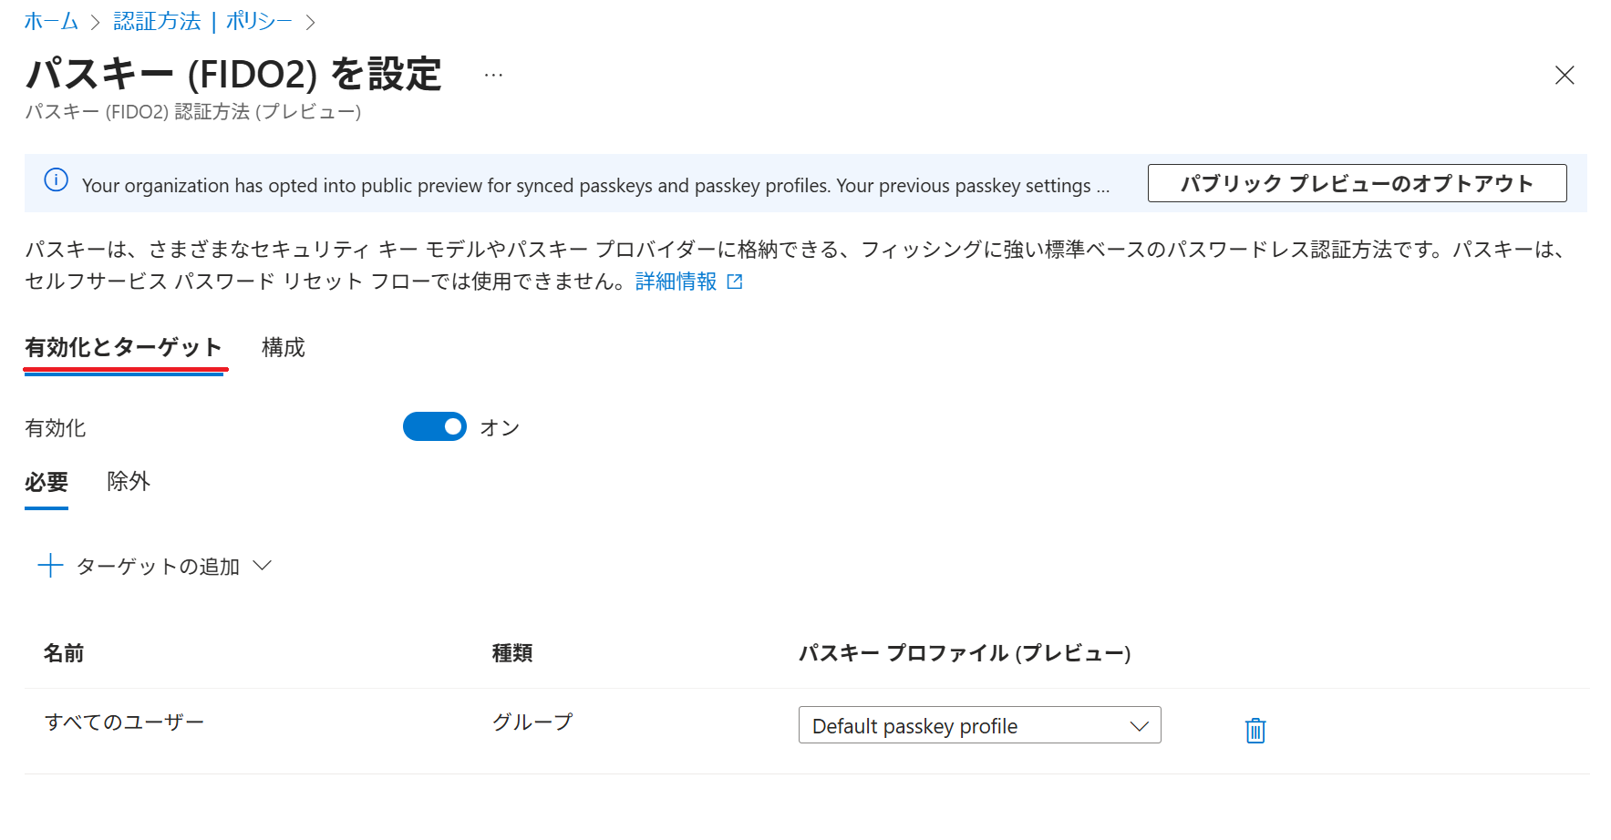This screenshot has height=840, width=1611.
Task: Navigate to 認証方法 | ポリシー breadcrumb
Action: pyautogui.click(x=202, y=21)
